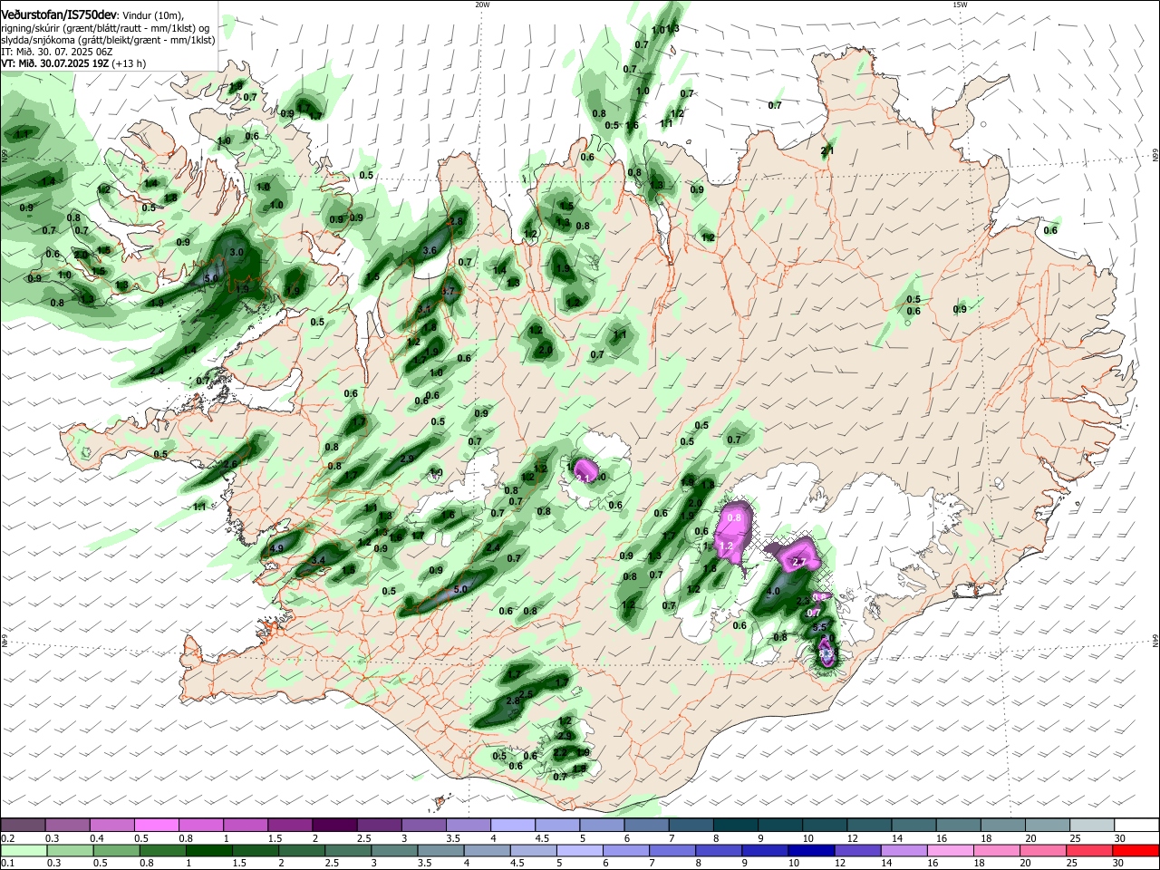Click the light violet 14 rain legend swatch
This screenshot has height=870, width=1160.
[904, 850]
